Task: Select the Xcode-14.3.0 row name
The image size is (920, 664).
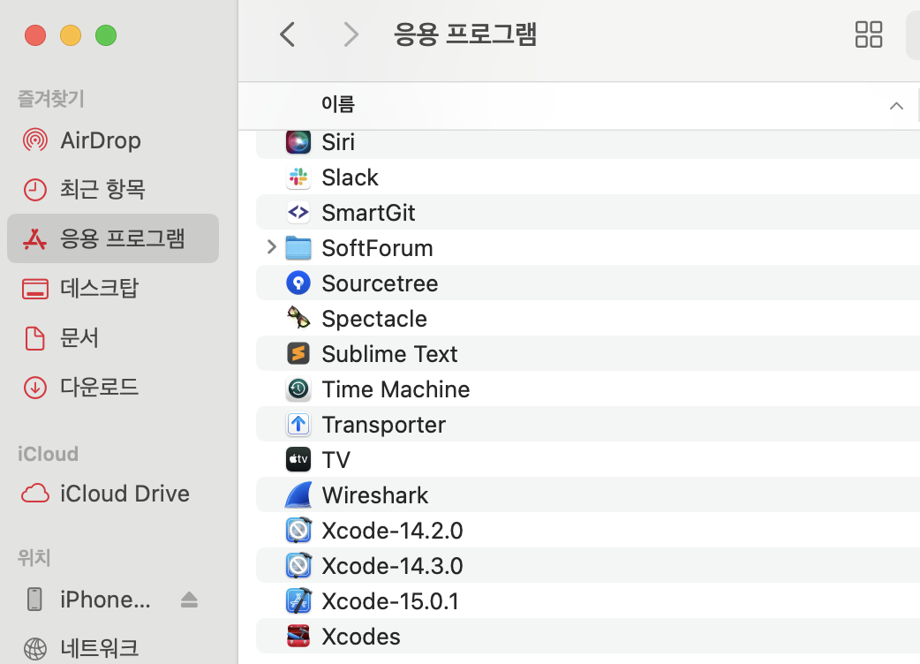Action: [393, 565]
